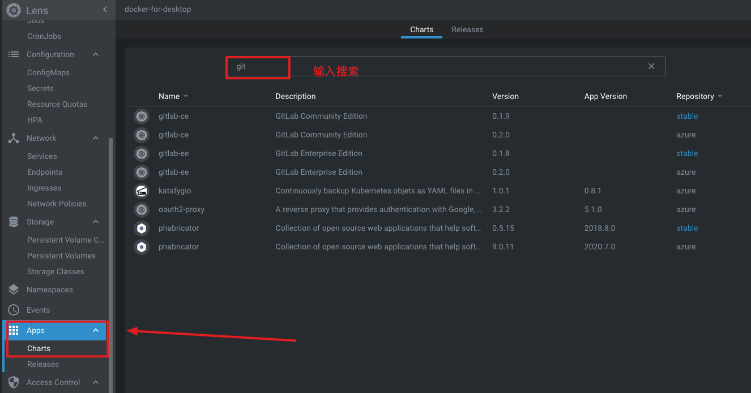The width and height of the screenshot is (751, 393).
Task: Click the katafygio chart icon
Action: 142,191
